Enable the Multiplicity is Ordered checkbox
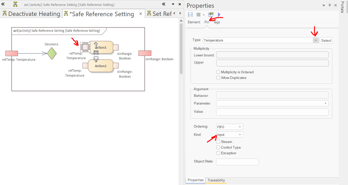 [218, 72]
